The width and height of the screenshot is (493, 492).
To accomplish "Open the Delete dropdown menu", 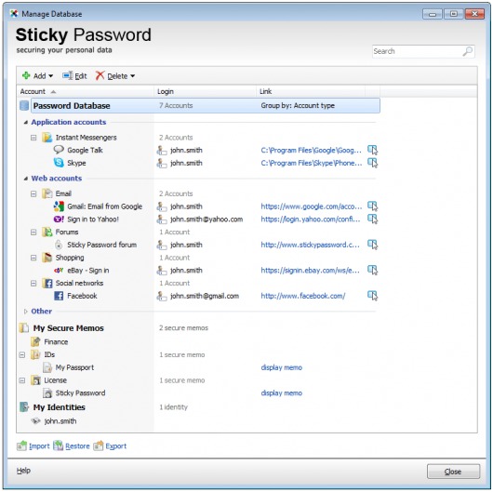I will 115,75.
